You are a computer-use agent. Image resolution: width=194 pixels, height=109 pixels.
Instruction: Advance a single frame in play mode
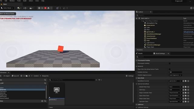point(42,8)
